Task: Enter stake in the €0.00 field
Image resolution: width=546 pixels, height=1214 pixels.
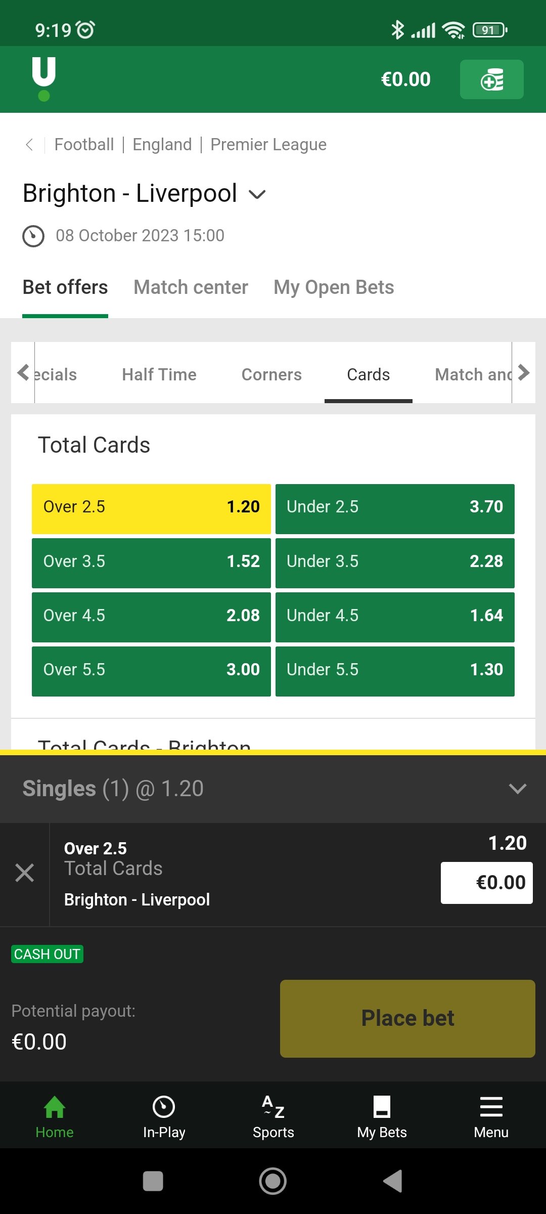Action: [x=486, y=883]
